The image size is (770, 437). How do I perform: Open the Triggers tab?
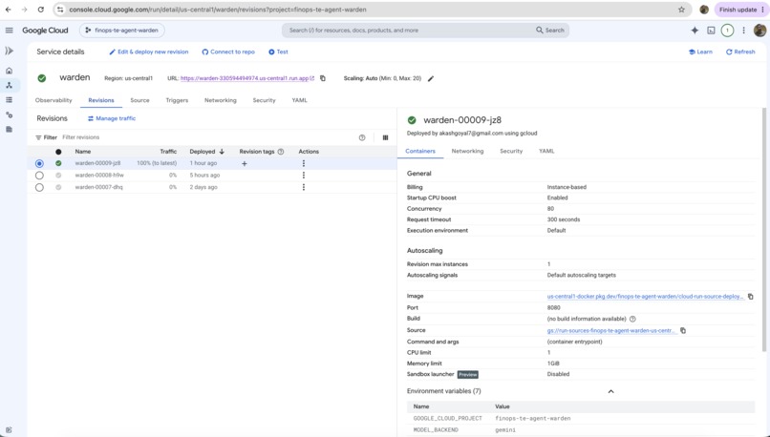(x=177, y=100)
